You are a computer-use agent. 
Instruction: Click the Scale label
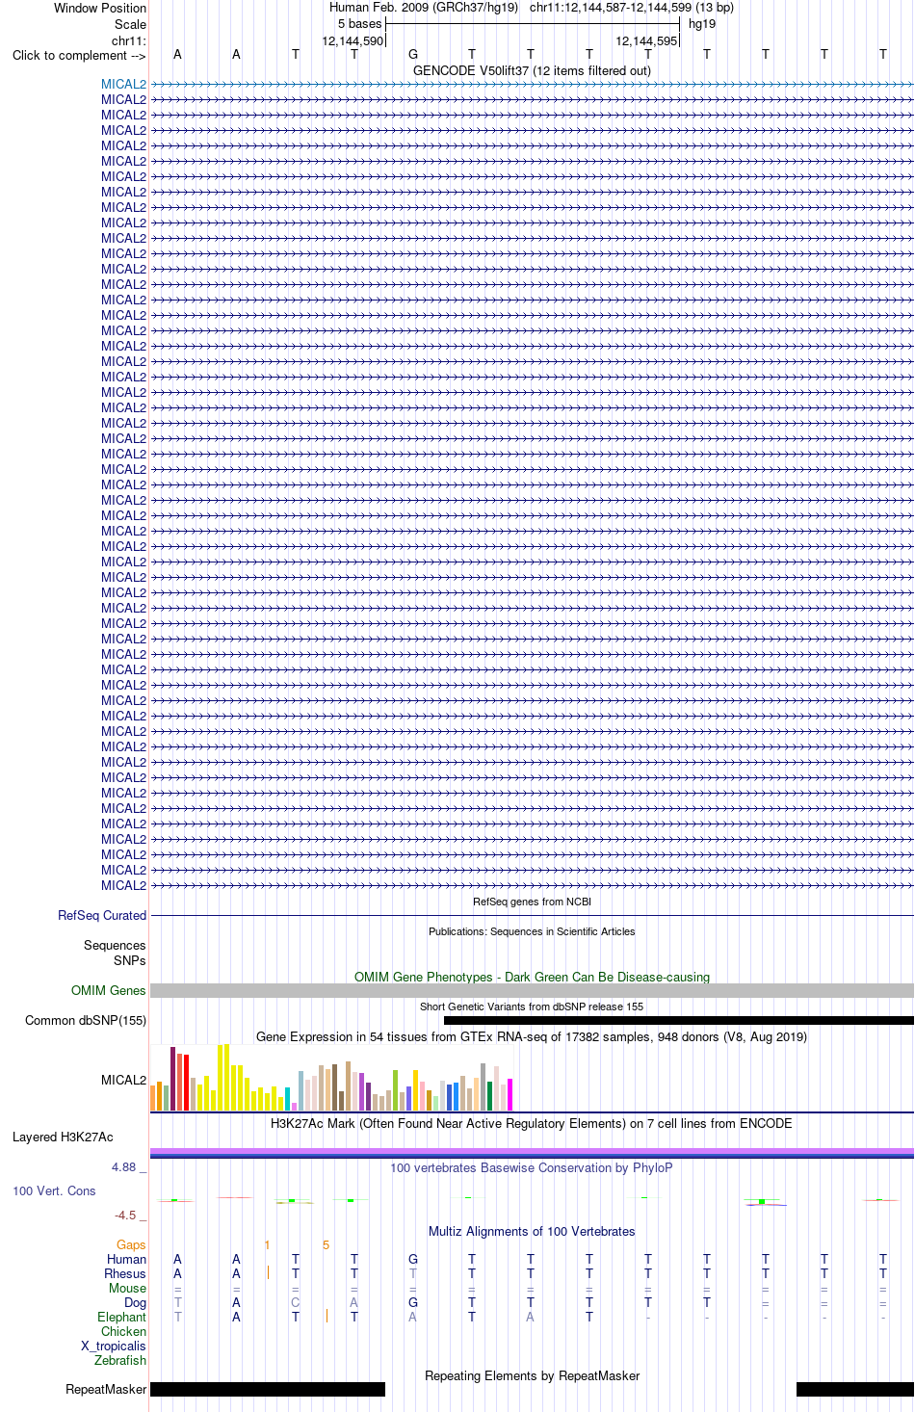pyautogui.click(x=130, y=24)
